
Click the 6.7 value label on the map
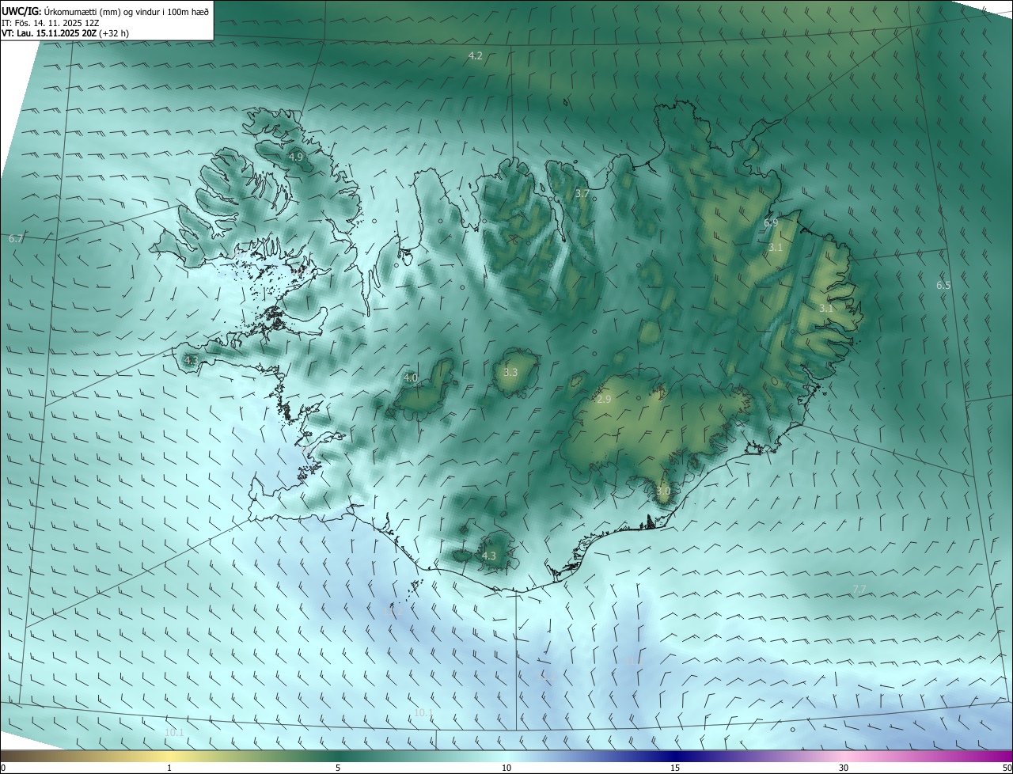[16, 238]
